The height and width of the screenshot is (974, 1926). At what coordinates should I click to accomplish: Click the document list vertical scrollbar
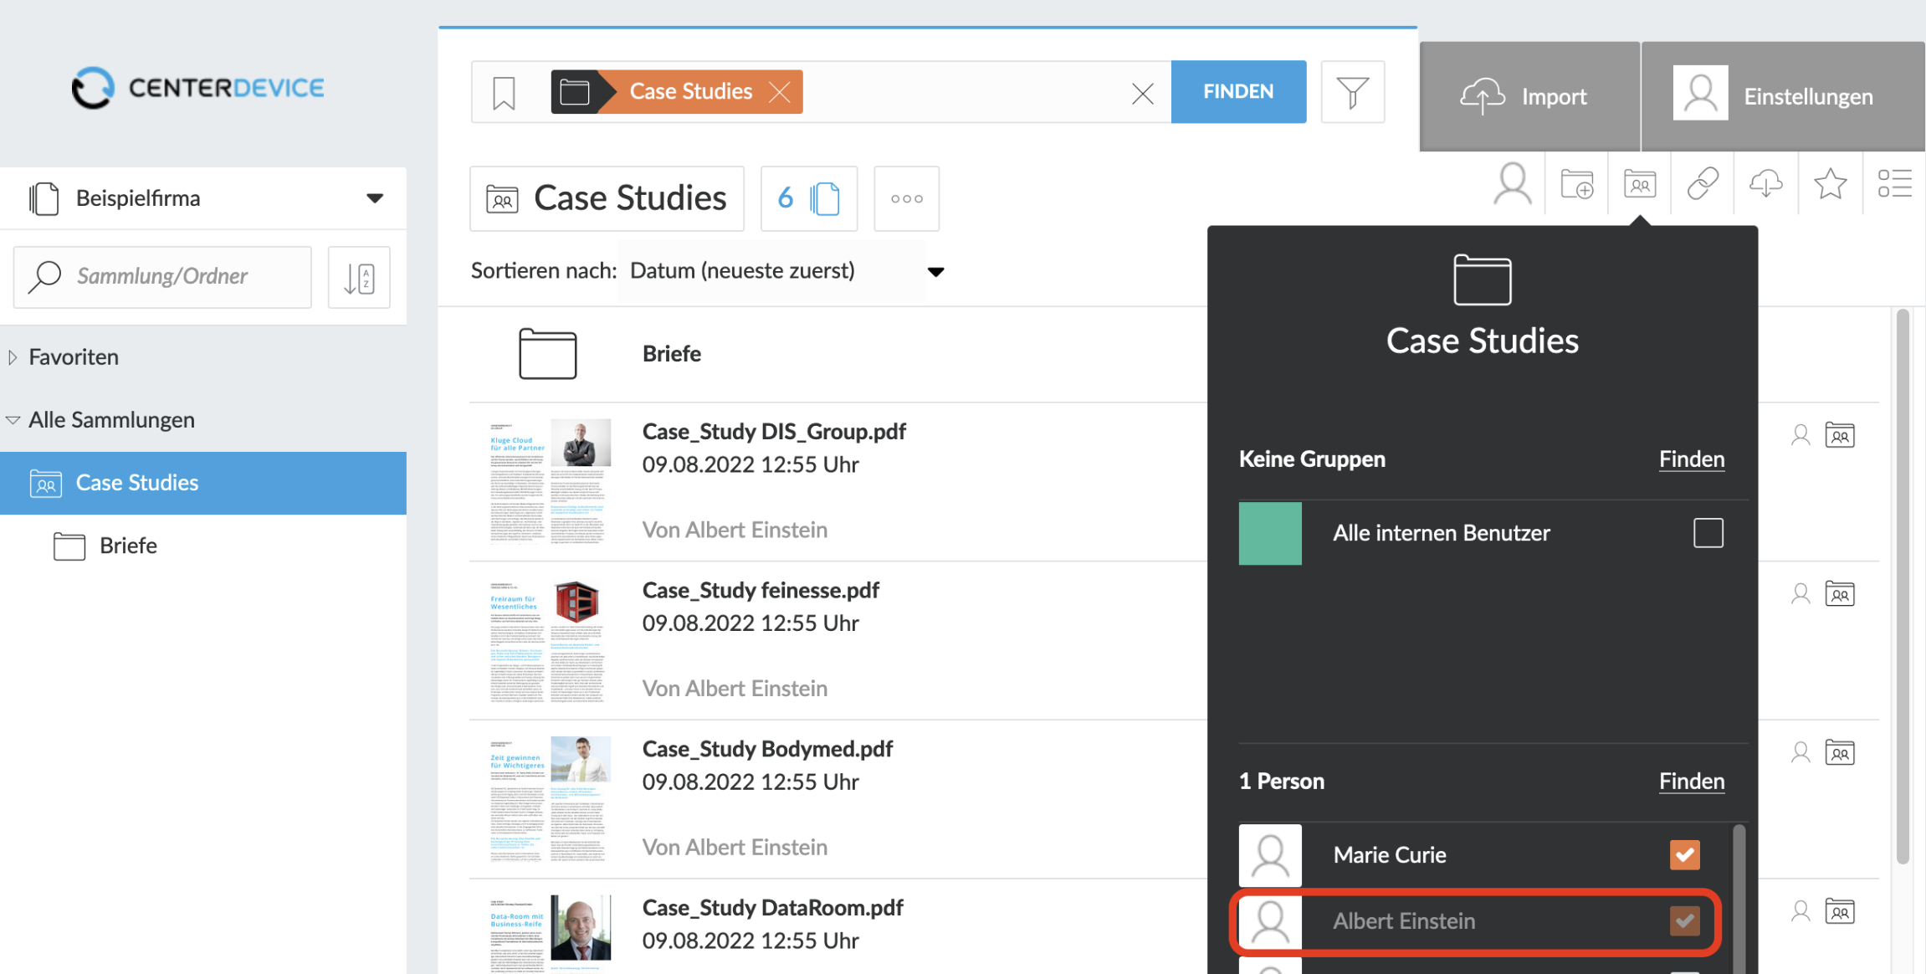click(x=1903, y=586)
